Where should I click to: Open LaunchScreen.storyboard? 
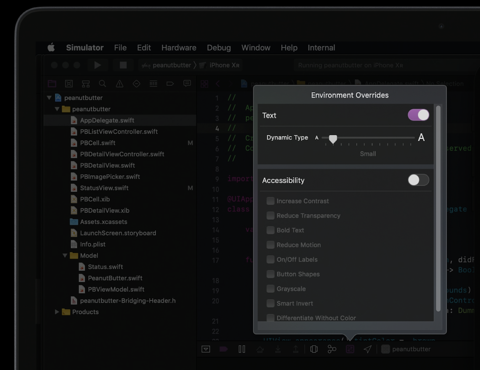(118, 233)
